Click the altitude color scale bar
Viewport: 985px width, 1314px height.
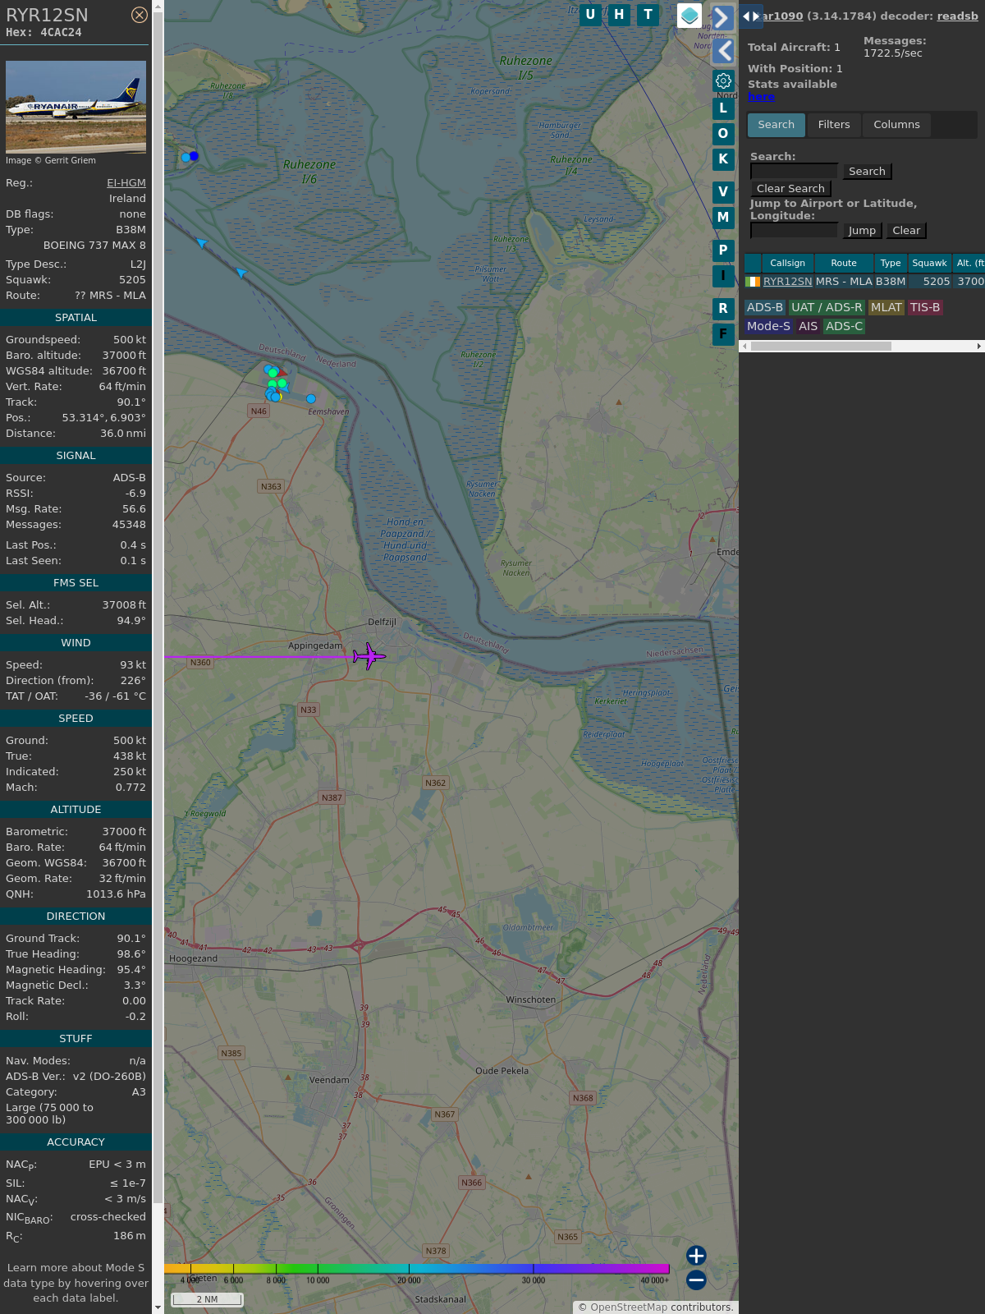[417, 1269]
